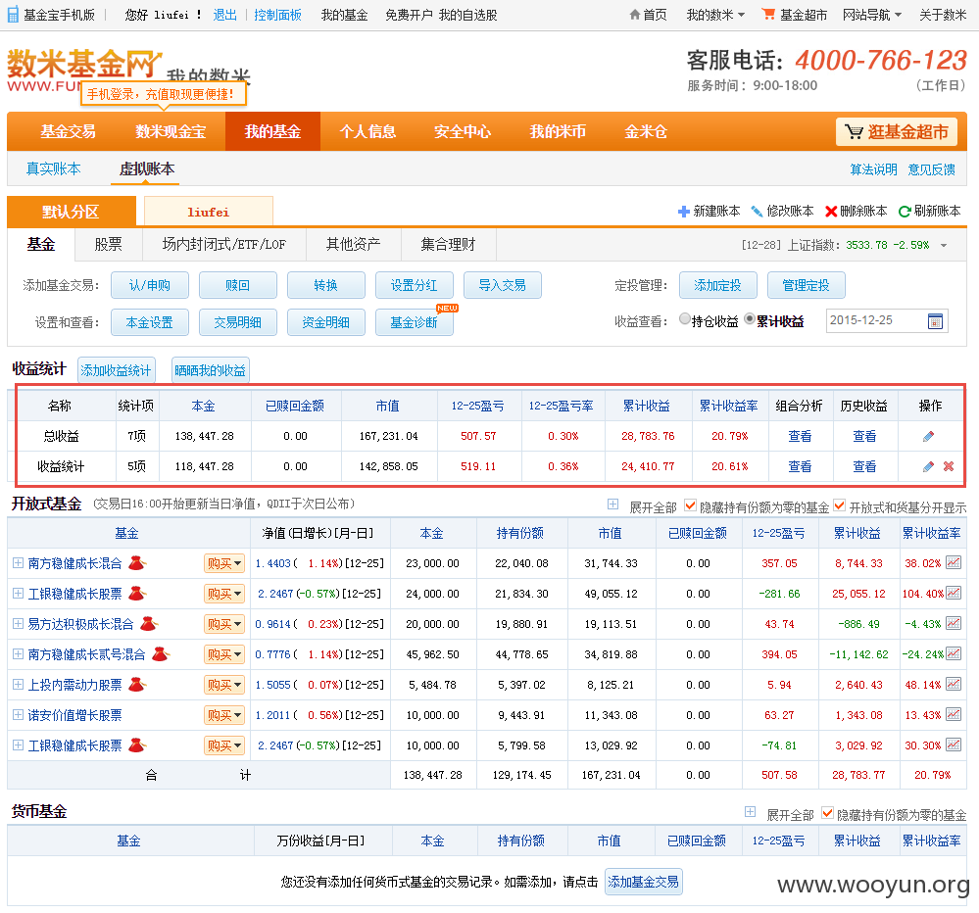Click the home icon next to 首页
979x913 pixels.
coord(635,15)
